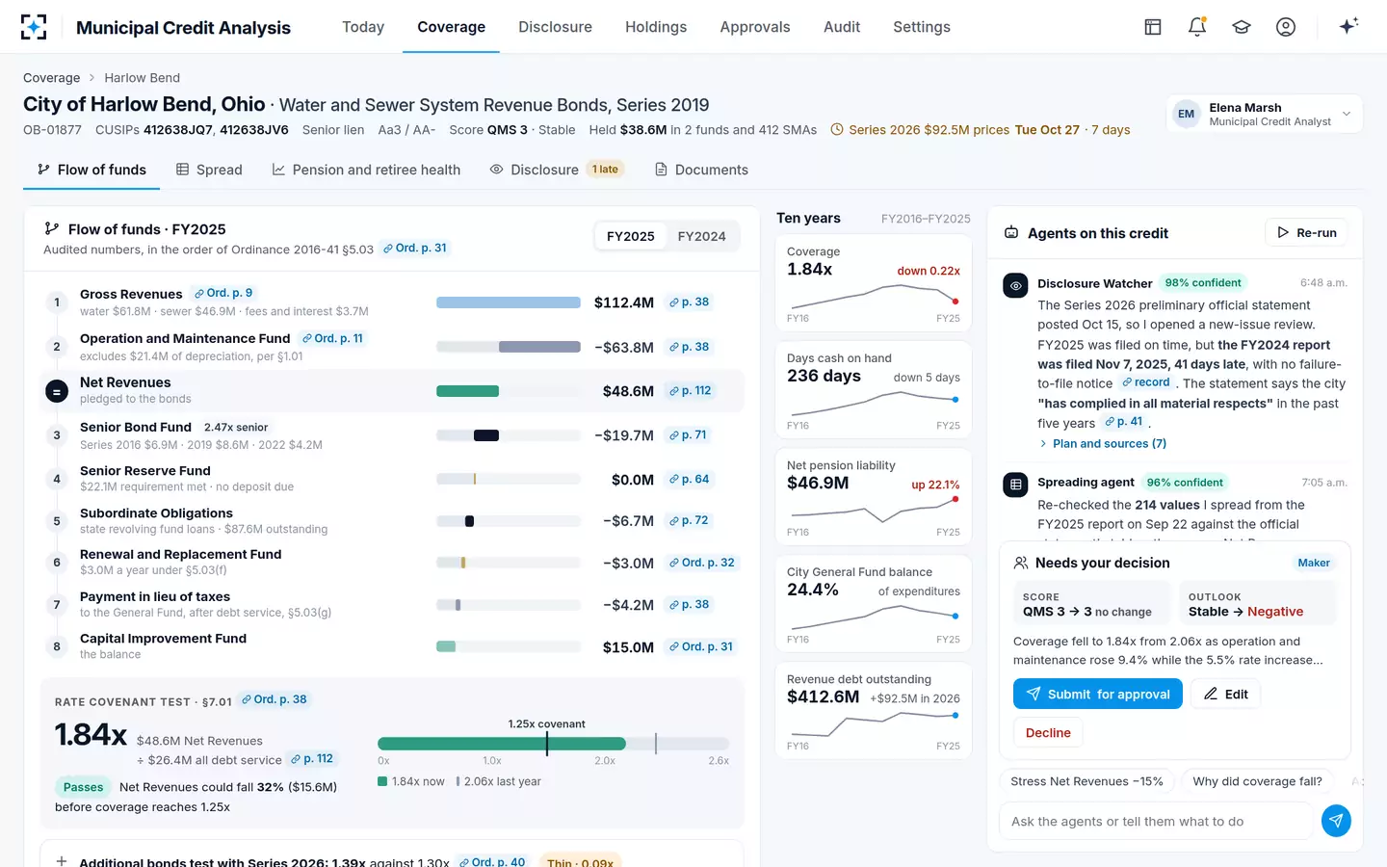Switch flow of funds to FY2024
Viewport: 1387px width, 867px height.
pos(701,236)
